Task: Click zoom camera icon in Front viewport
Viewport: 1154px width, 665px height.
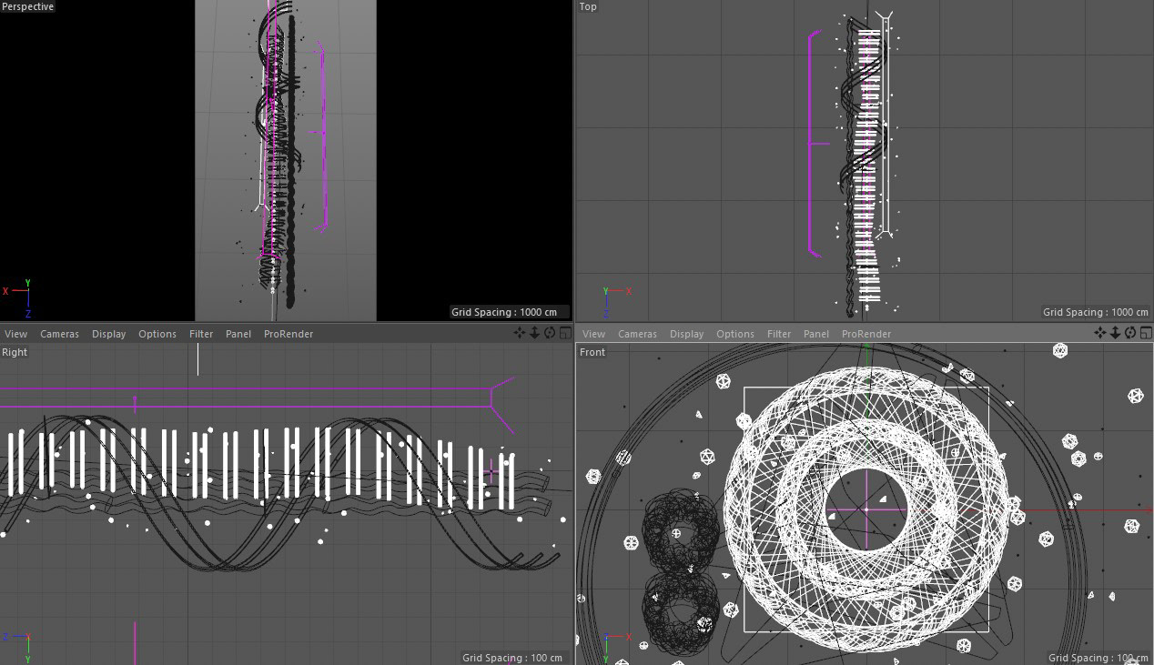Action: 1116,333
